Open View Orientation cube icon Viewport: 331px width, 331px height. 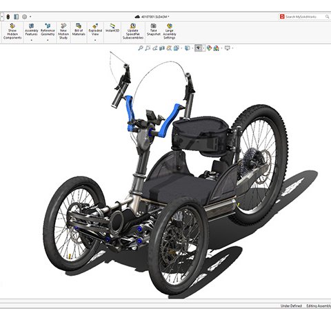coord(177,48)
